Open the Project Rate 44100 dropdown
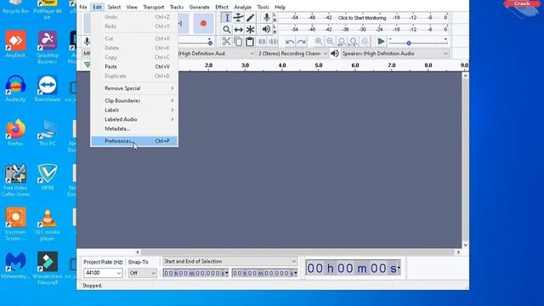Viewport: 544px width, 306px height. tap(103, 273)
